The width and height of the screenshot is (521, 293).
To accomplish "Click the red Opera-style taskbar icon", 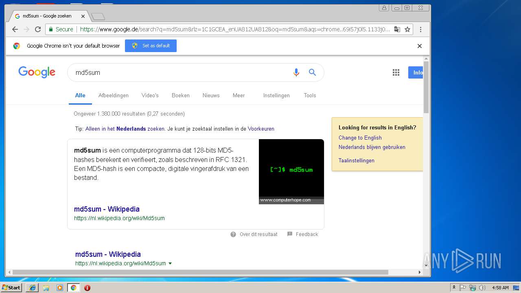I will pos(87,288).
